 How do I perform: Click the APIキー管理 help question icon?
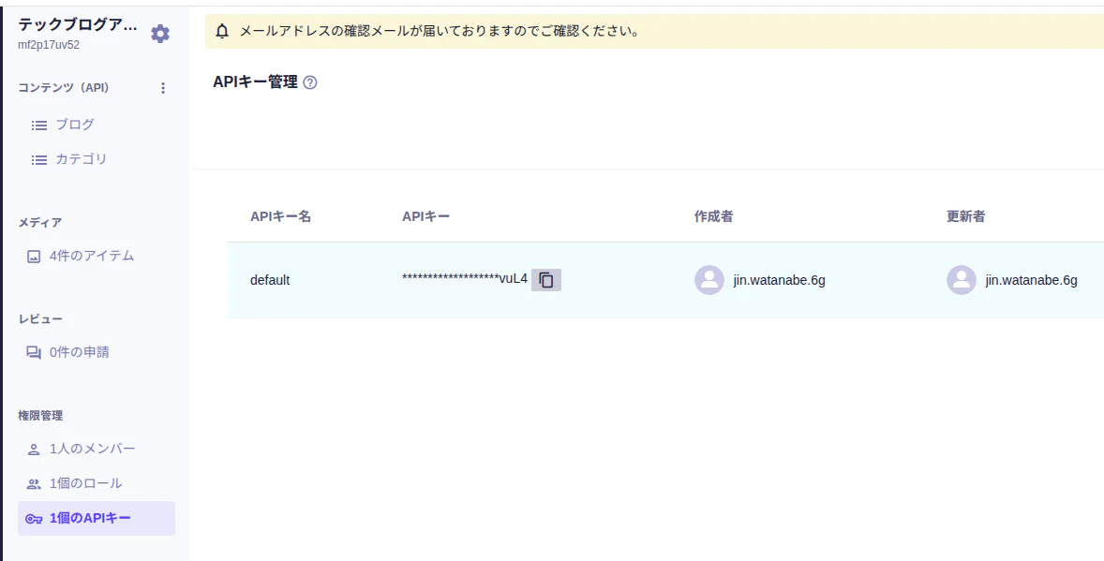tap(310, 82)
